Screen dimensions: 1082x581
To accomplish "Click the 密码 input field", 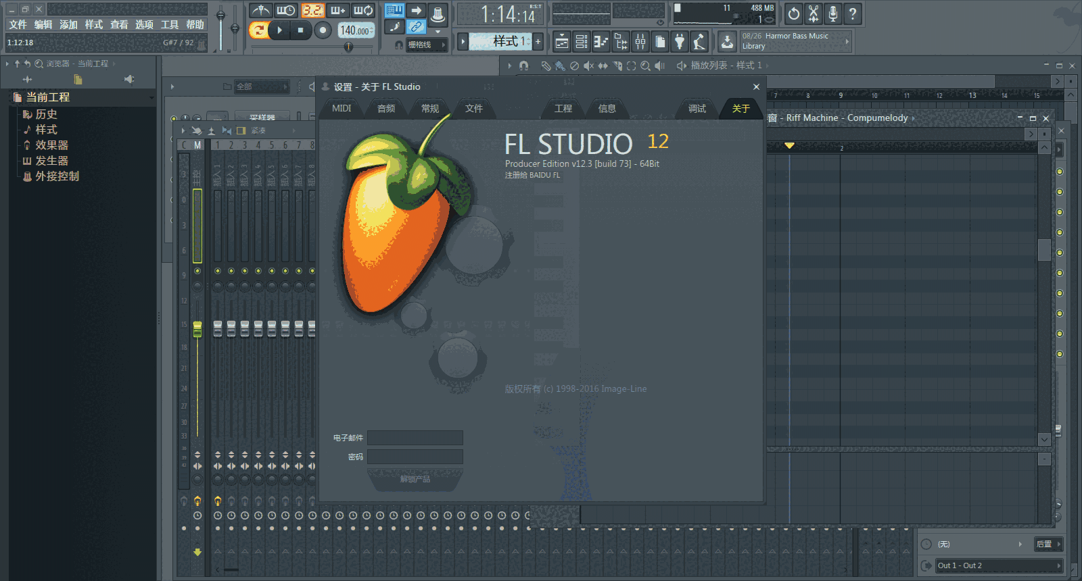I will [x=415, y=457].
